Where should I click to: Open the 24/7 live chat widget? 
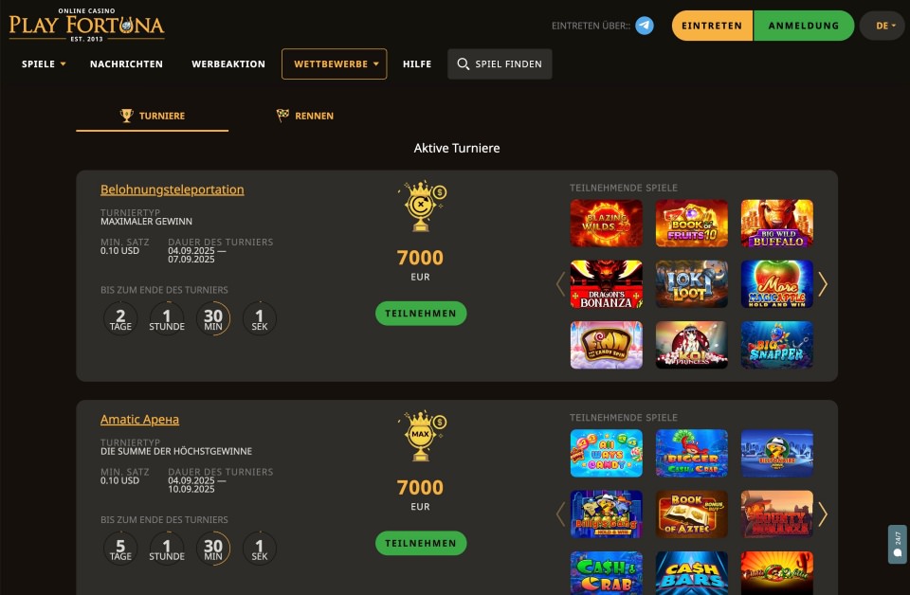point(898,544)
